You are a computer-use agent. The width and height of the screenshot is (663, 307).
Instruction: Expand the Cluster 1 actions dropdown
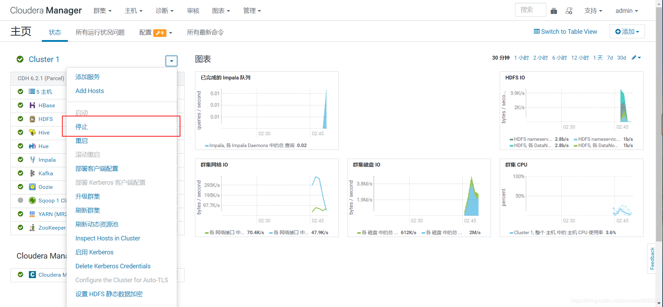[171, 61]
